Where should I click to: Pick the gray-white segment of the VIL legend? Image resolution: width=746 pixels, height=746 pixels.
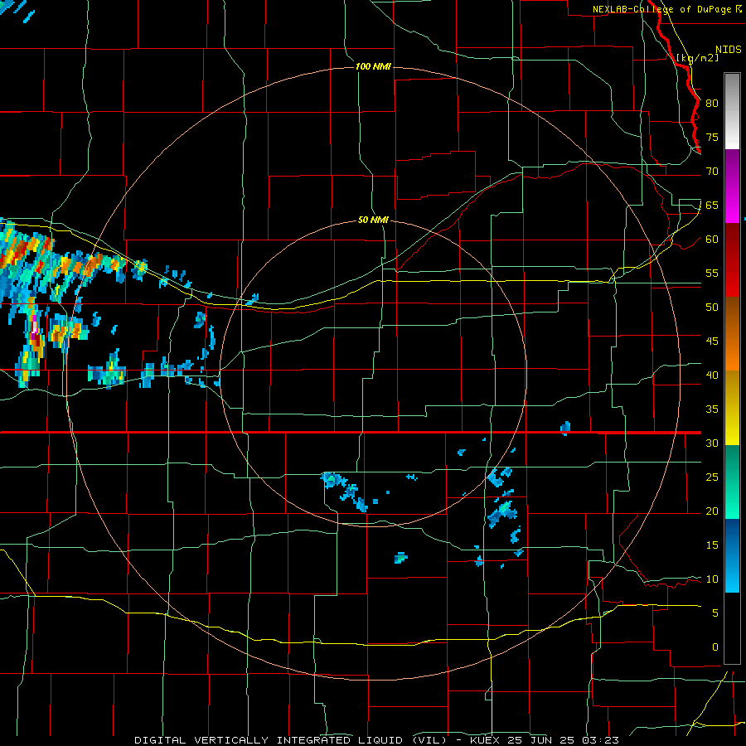[x=732, y=111]
